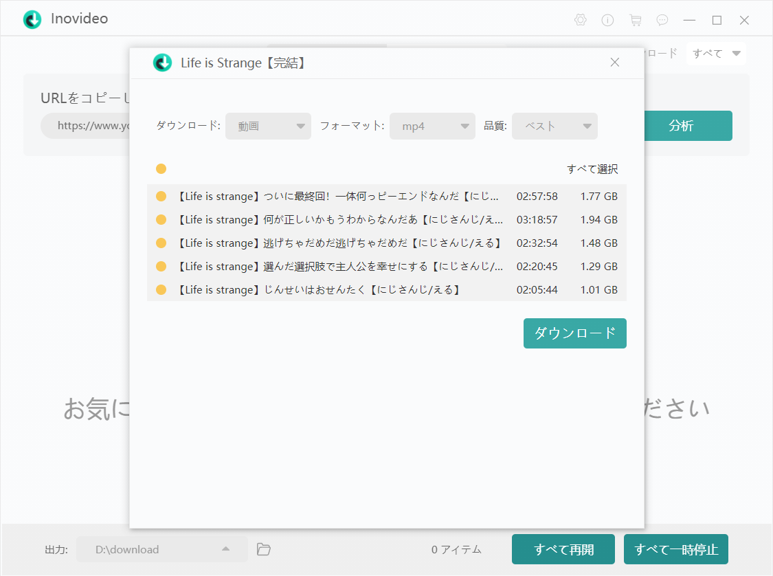
Task: Open the settings gear icon in title bar
Action: coord(580,20)
